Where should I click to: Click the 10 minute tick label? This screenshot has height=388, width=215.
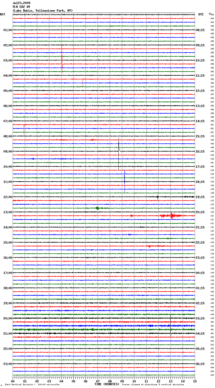(134, 381)
